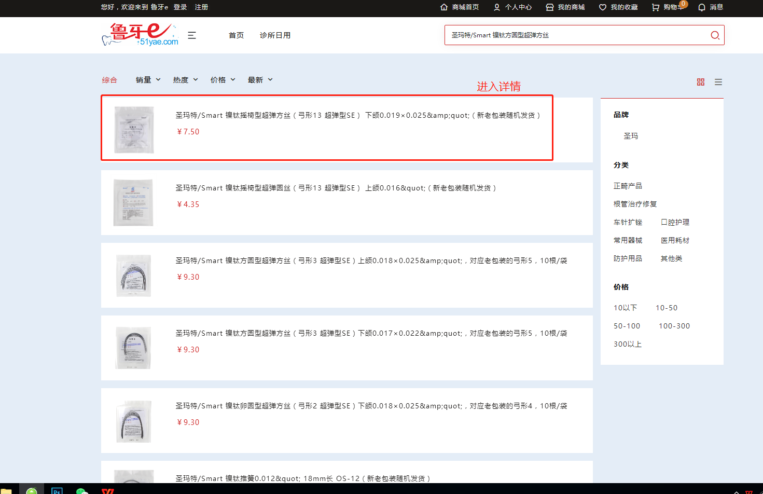Open thumbnail of 卵圆型超弹方丝 product

pos(133,421)
